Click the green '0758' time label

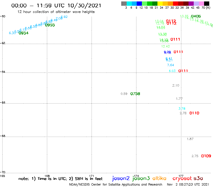[x=135, y=94]
